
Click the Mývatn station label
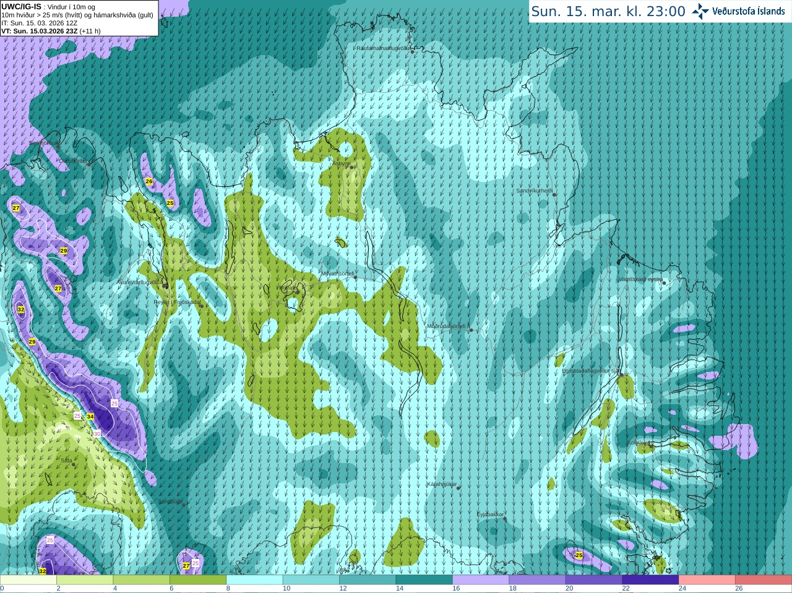click(288, 288)
